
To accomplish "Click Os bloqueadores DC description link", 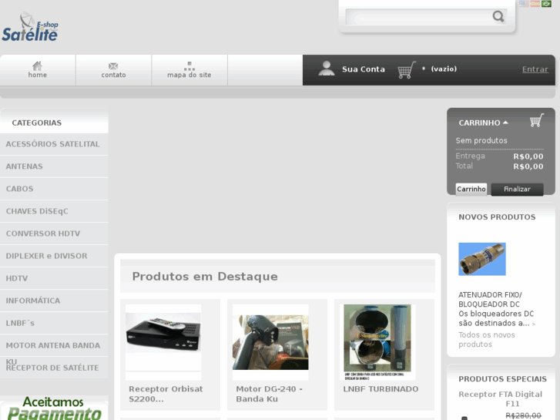I will 496,318.
